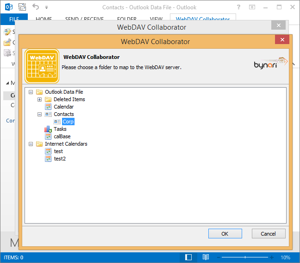Adjust the zoom slider in status bar
The width and height of the screenshot is (300, 263).
click(245, 257)
